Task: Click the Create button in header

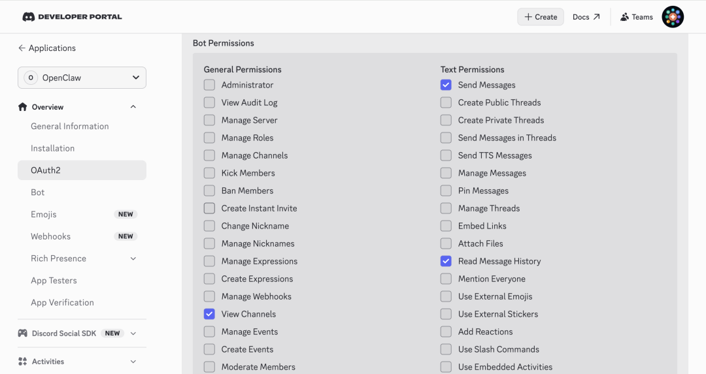Action: tap(541, 17)
